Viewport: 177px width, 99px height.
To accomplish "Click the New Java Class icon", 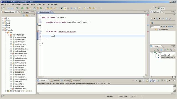I will click(x=41, y=8).
